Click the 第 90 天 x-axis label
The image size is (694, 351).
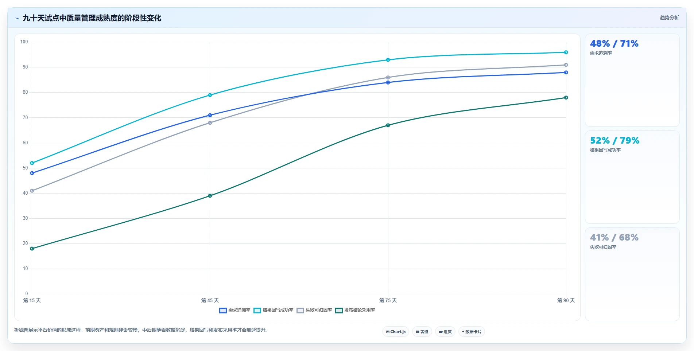point(566,301)
